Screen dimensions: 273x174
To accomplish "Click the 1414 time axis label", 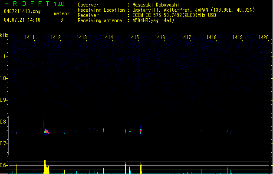I will click(x=108, y=37).
